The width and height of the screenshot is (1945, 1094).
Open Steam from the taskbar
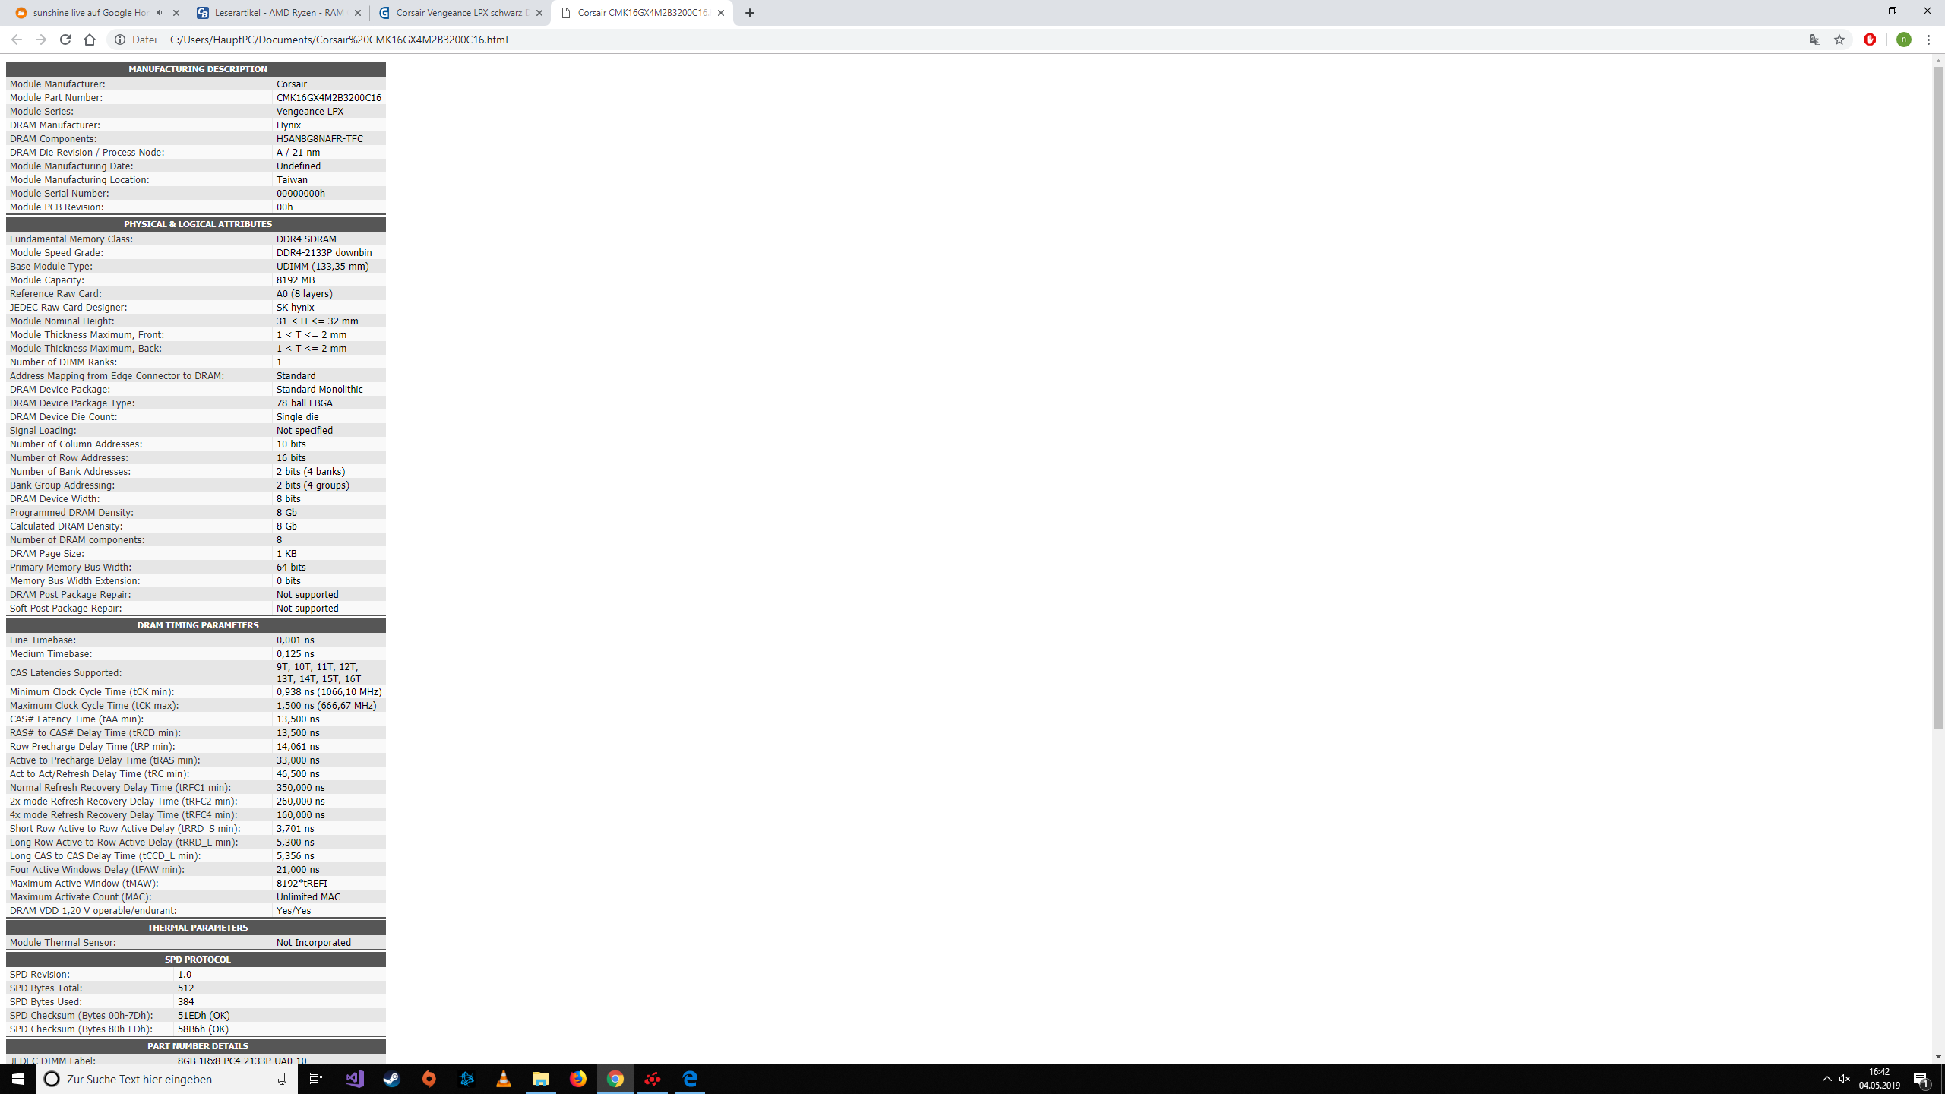pos(392,1079)
